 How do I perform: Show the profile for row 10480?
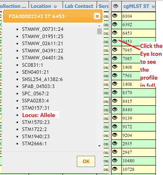[x=115, y=160]
